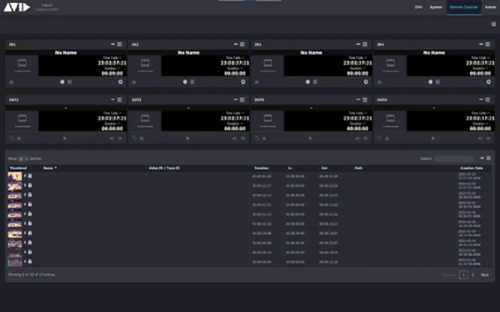The image size is (500, 312).
Task: Collapse the IN4 panel with minus button
Action: click(481, 45)
